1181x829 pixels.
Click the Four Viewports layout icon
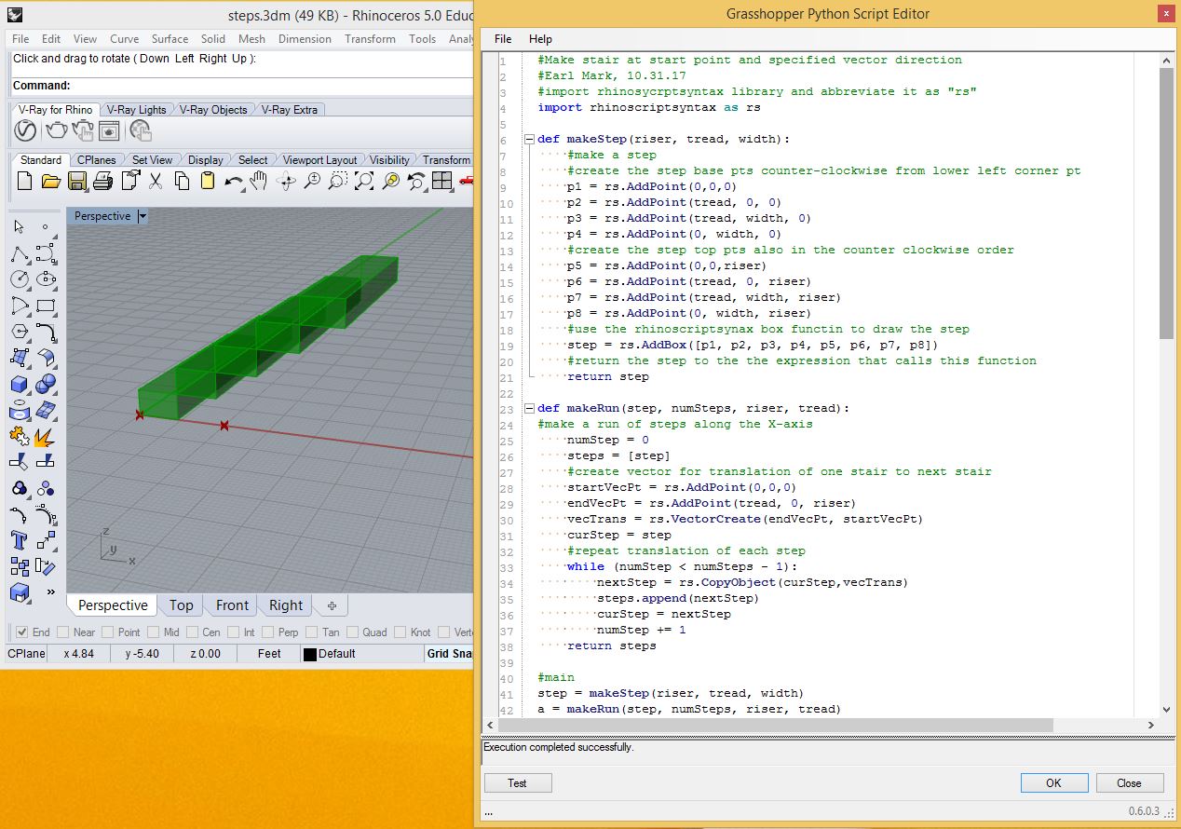(x=442, y=181)
